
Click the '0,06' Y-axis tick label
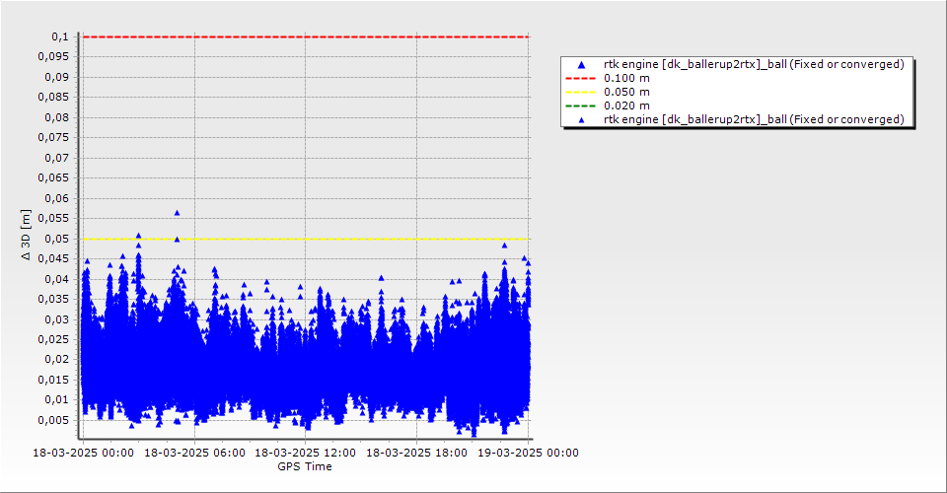click(x=57, y=198)
